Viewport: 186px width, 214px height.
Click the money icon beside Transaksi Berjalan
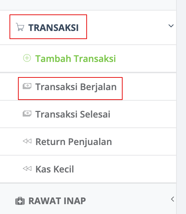[27, 86]
